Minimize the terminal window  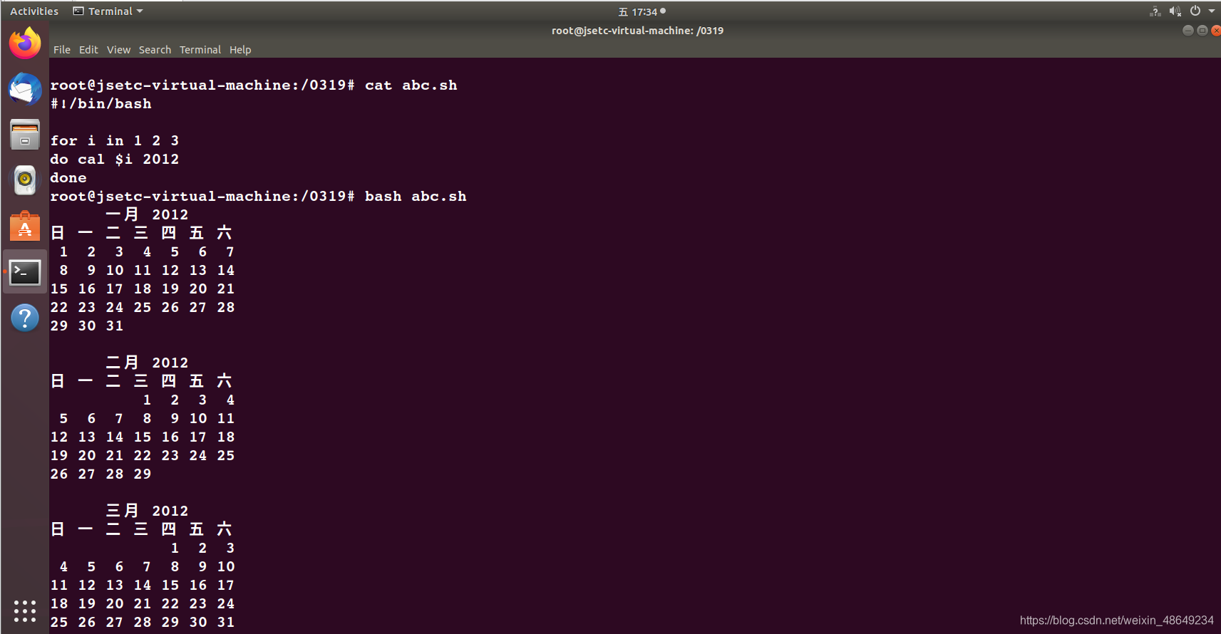pyautogui.click(x=1187, y=31)
